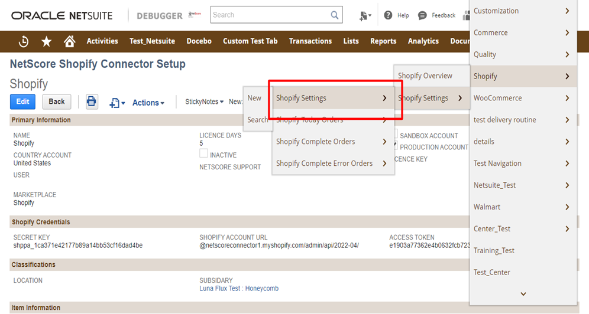589x314 pixels.
Task: Open the StickyNotes dropdown
Action: pos(204,102)
